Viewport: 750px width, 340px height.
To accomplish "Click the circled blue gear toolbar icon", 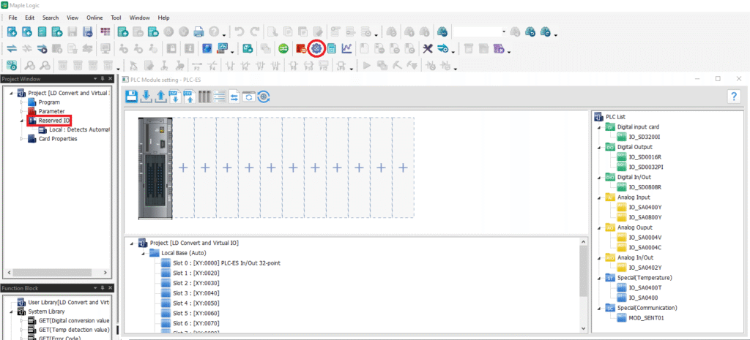I will pos(316,48).
